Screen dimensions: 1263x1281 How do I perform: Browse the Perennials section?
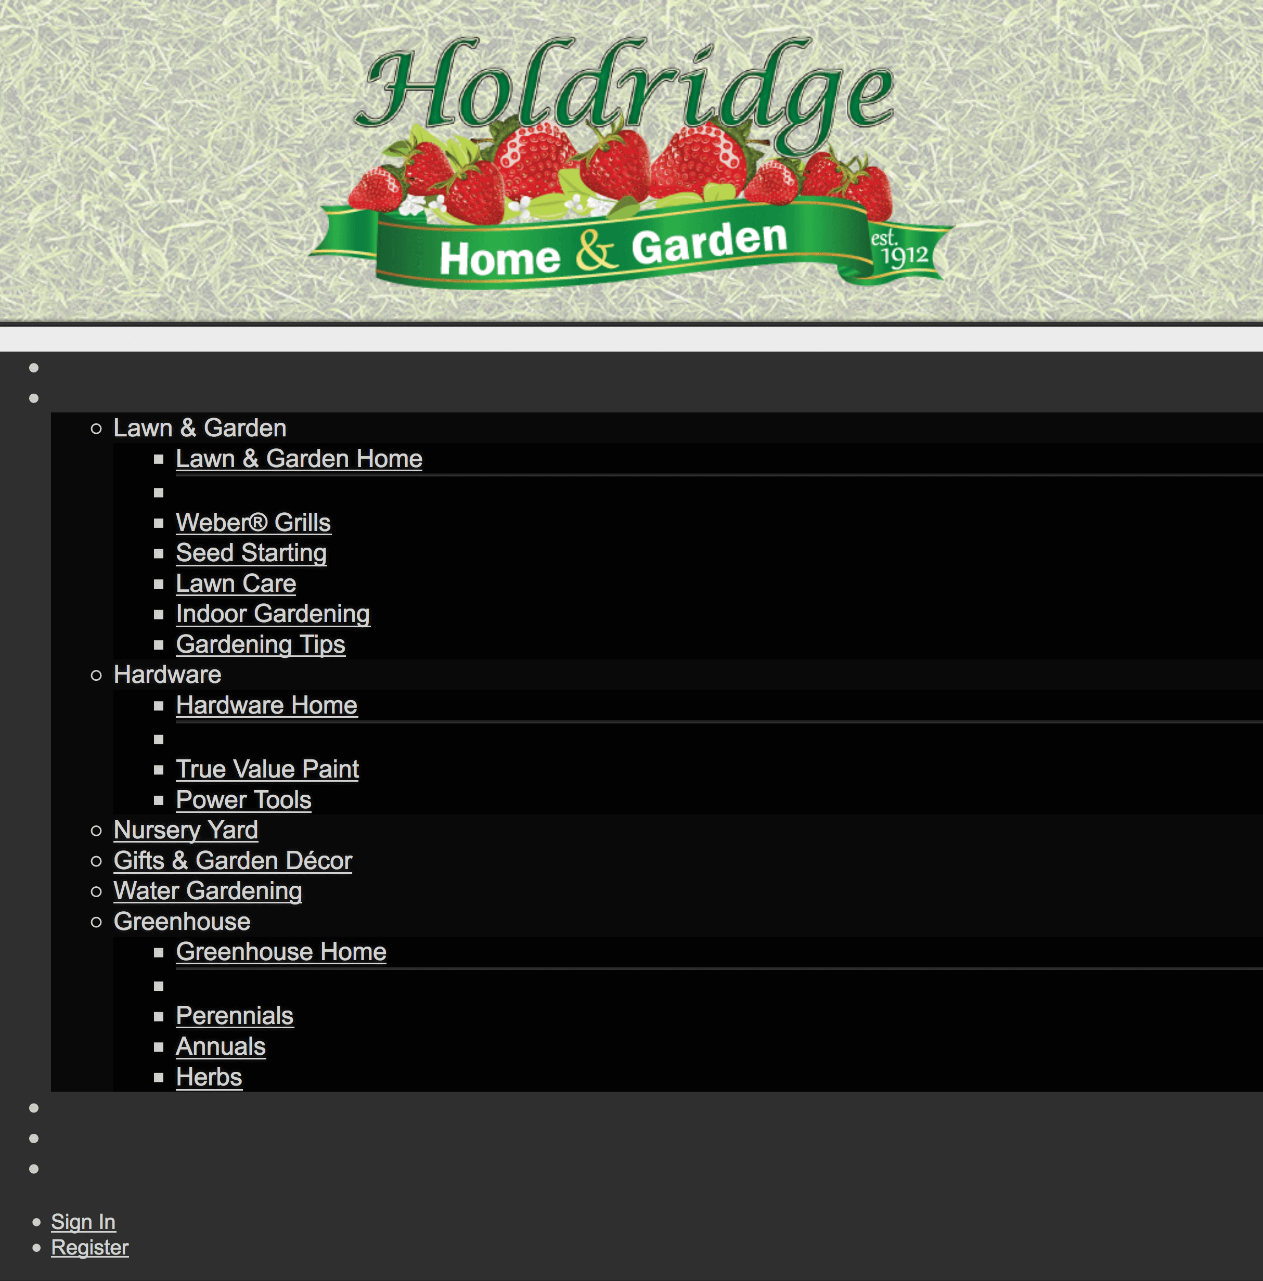[235, 1014]
